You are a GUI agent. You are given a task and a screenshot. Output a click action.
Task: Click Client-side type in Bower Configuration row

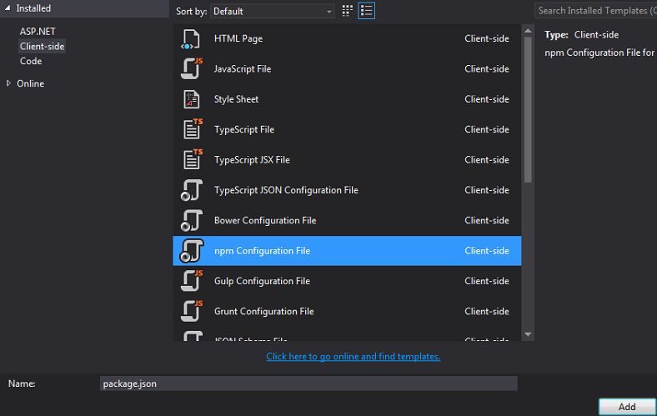click(487, 220)
